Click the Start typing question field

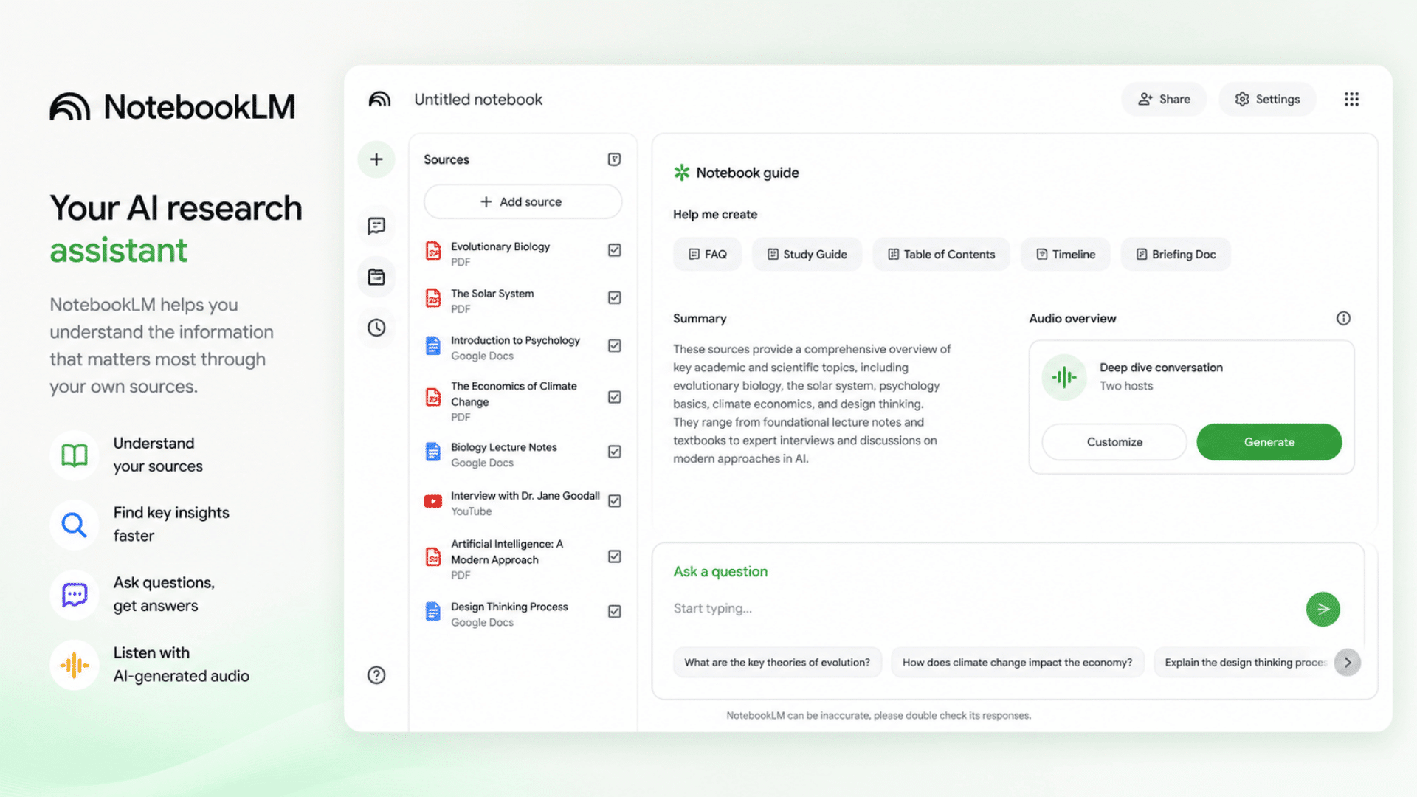pyautogui.click(x=982, y=609)
